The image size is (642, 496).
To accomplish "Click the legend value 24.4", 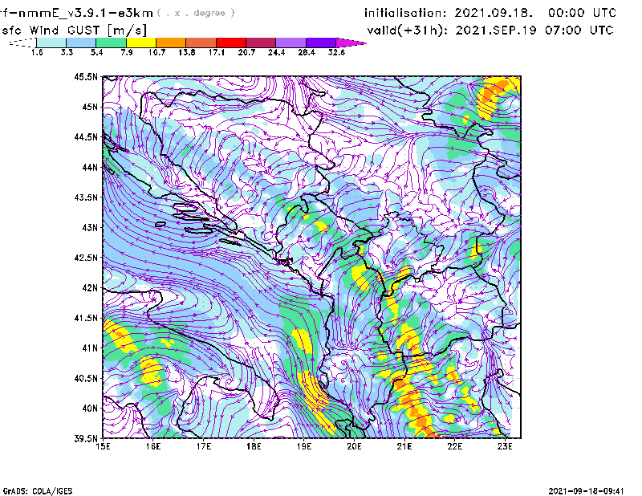I will tap(276, 52).
